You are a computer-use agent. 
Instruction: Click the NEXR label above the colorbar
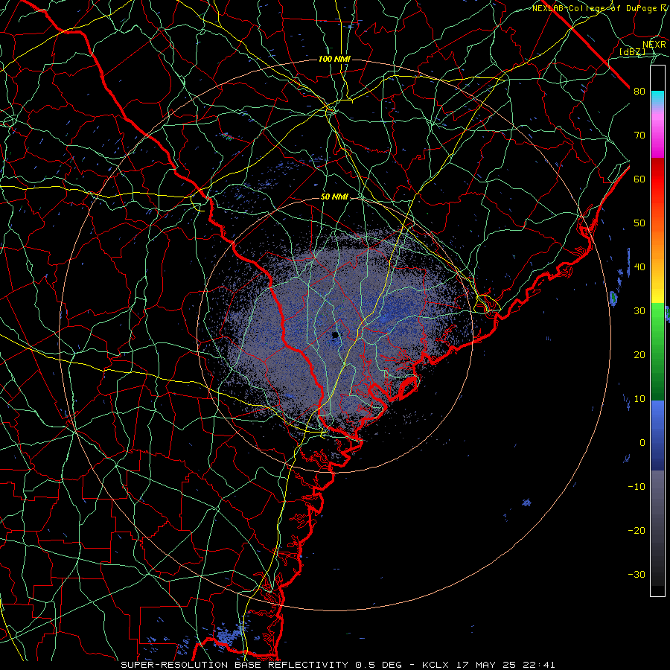(x=654, y=45)
